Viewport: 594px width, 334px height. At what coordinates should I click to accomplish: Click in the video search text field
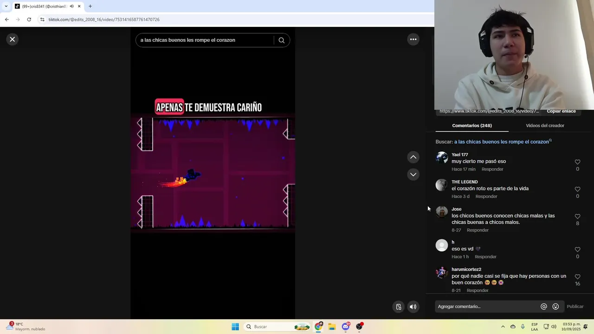point(206,40)
